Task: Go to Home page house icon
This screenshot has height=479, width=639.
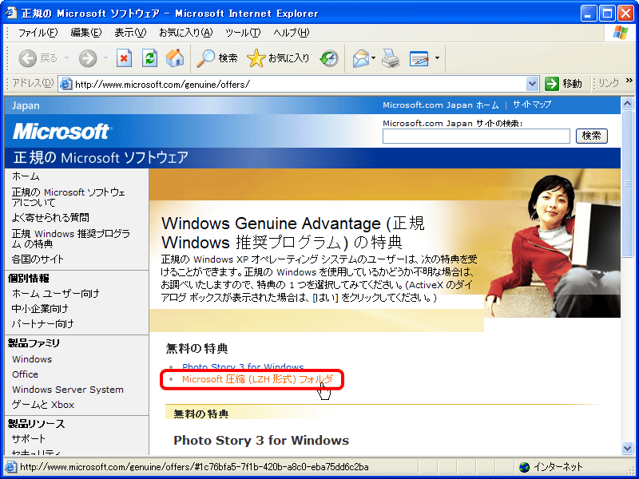Action: 175,58
